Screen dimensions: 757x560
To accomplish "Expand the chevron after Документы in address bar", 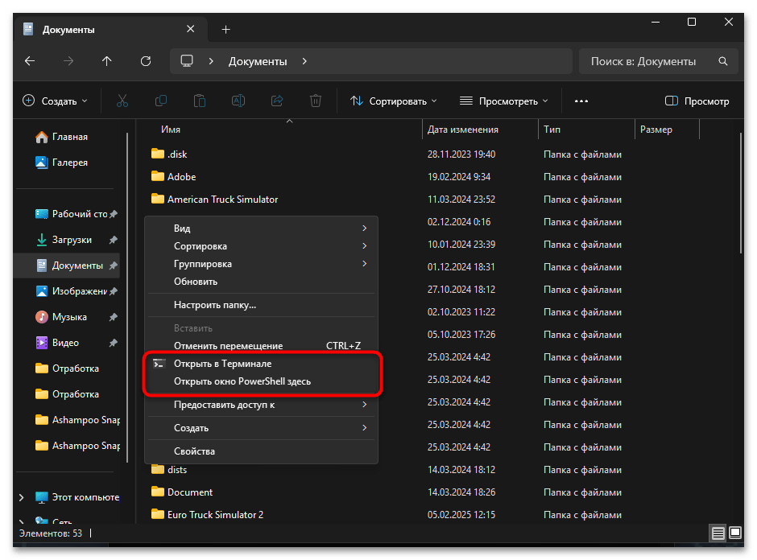I will point(304,61).
